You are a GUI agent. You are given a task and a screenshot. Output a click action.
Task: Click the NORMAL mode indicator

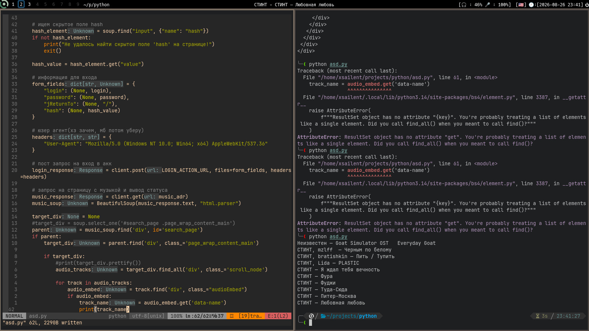[14, 316]
